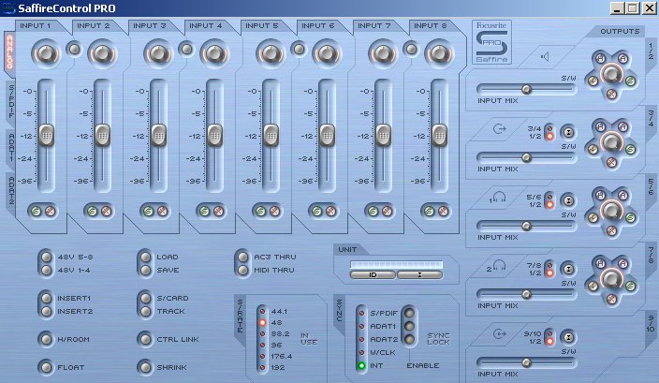Viewport: 659px width, 383px height.
Task: Select 3/4 source LED in Outputs 3/4 section
Action: (x=549, y=128)
